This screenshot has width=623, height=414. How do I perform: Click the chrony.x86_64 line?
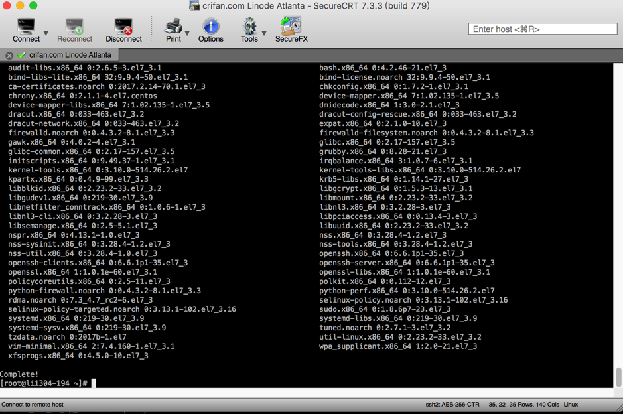(83, 96)
